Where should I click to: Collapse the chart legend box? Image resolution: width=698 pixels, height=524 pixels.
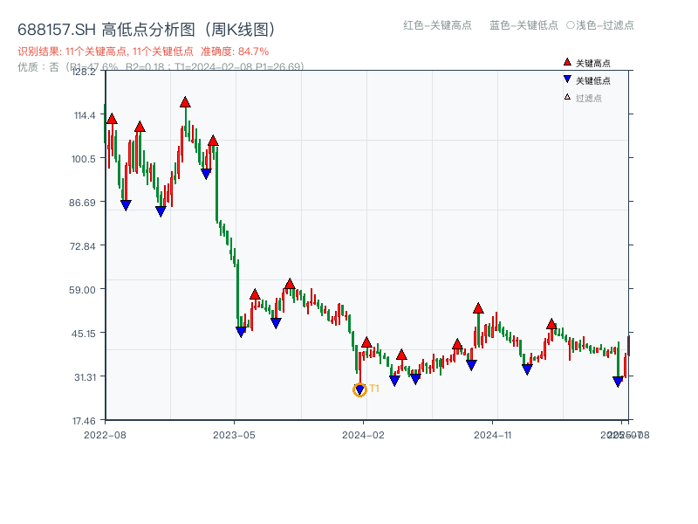pos(593,79)
